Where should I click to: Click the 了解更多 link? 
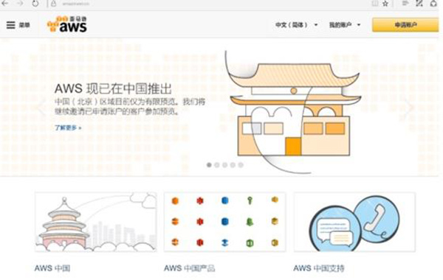coord(68,127)
